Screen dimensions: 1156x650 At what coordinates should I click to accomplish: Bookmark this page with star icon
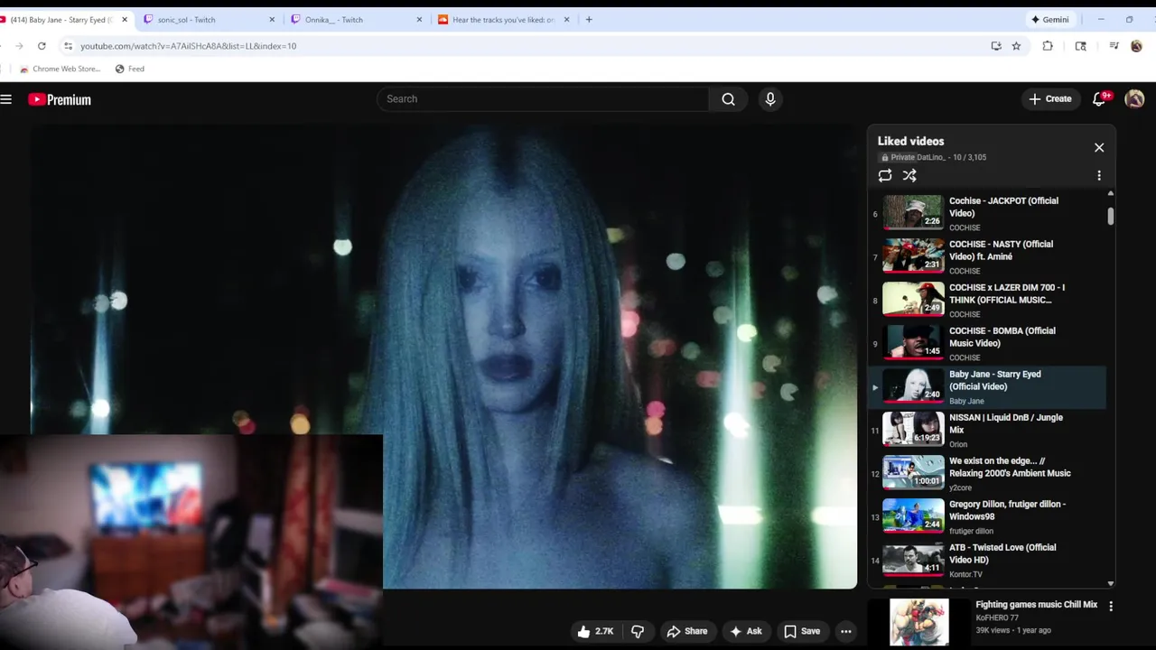pyautogui.click(x=1016, y=46)
